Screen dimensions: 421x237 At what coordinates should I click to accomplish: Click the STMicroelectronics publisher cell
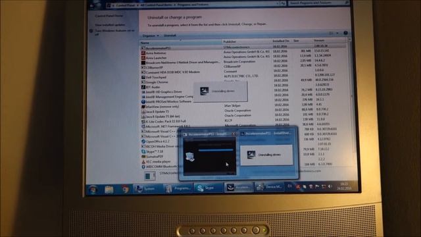tap(237, 47)
